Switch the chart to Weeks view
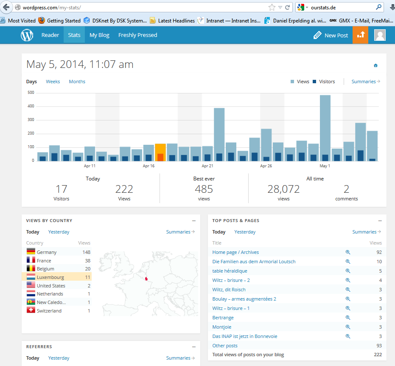Viewport: 395px width, 366px height. click(53, 82)
